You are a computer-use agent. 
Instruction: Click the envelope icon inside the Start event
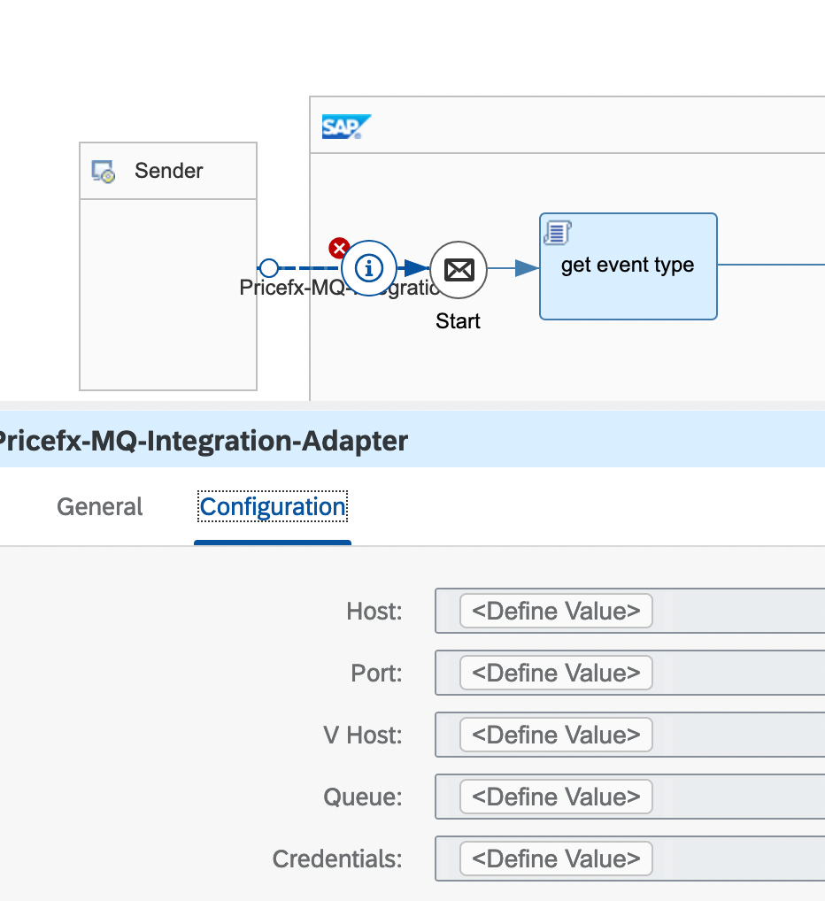point(458,269)
